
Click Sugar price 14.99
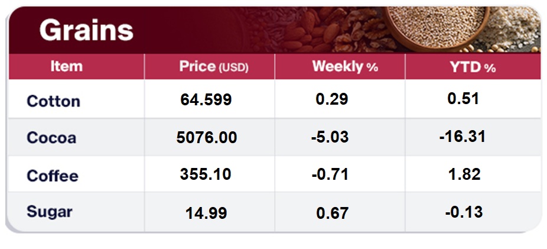pos(206,213)
